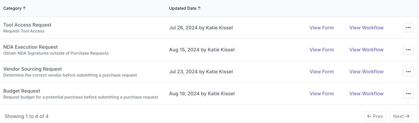419x123 pixels.
Task: Select the Vendor Sourcing Request category title
Action: 32,69
